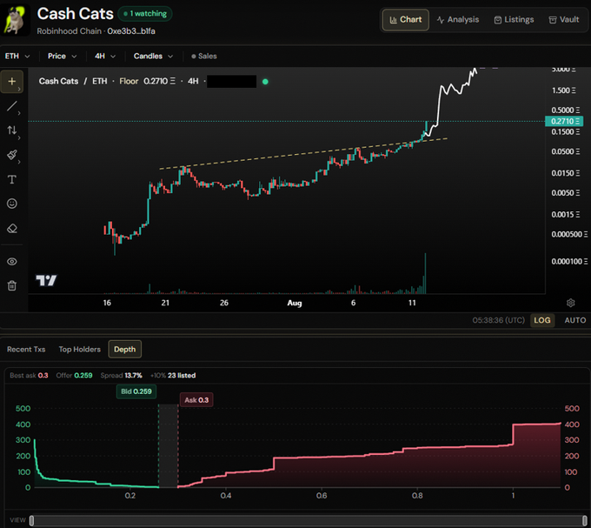Image resolution: width=591 pixels, height=528 pixels.
Task: Expand the ETH currency dropdown
Action: pyautogui.click(x=17, y=57)
